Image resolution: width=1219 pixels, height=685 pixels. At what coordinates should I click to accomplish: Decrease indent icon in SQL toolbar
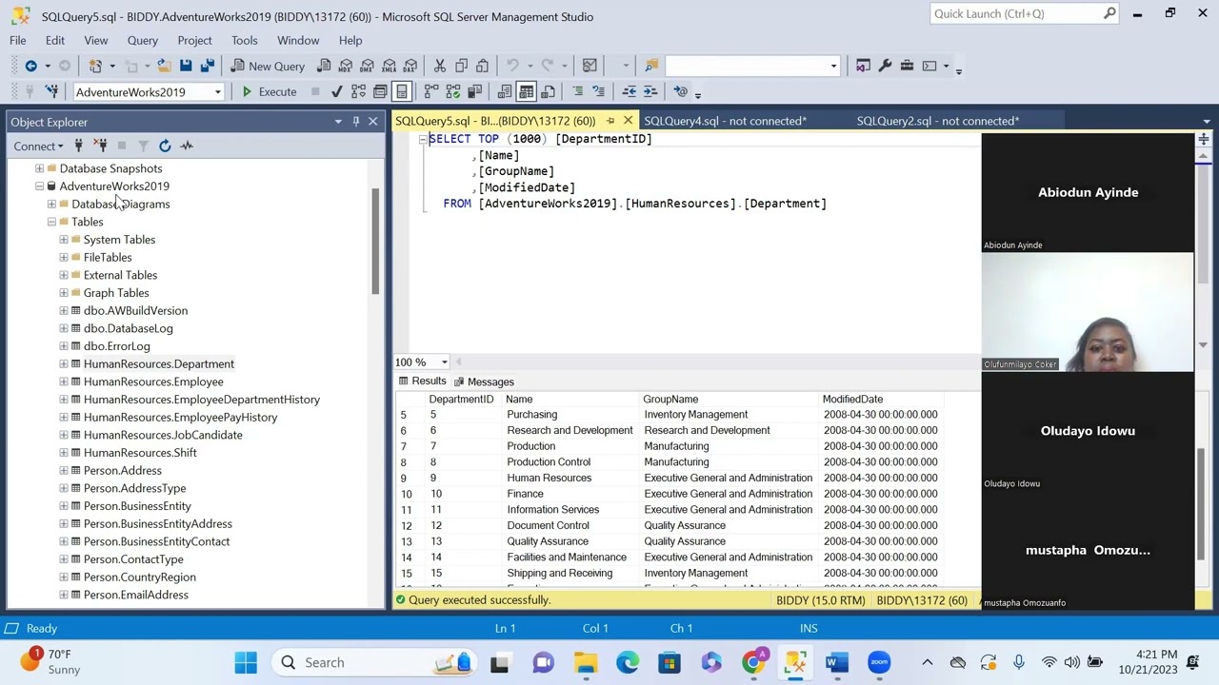[629, 91]
